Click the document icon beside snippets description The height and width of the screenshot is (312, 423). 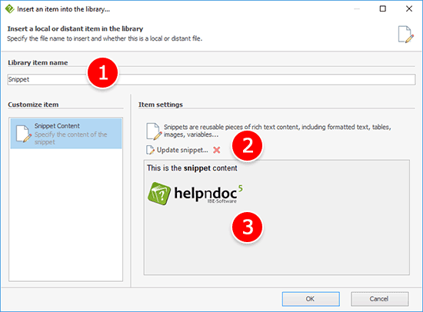tap(154, 131)
